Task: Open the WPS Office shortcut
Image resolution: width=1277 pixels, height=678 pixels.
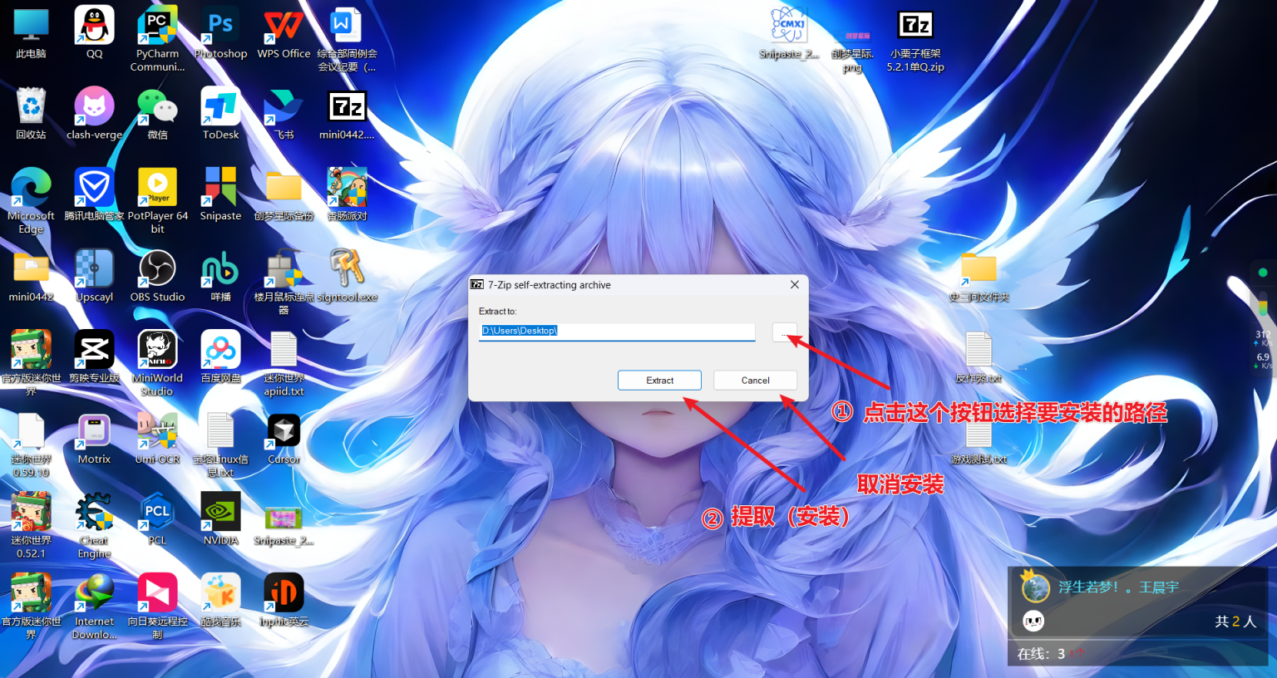Action: [x=284, y=34]
